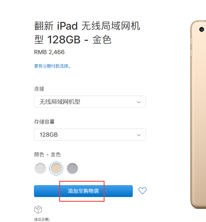Pick the space gray color swatch
This screenshot has width=206, height=222.
[x=72, y=168]
